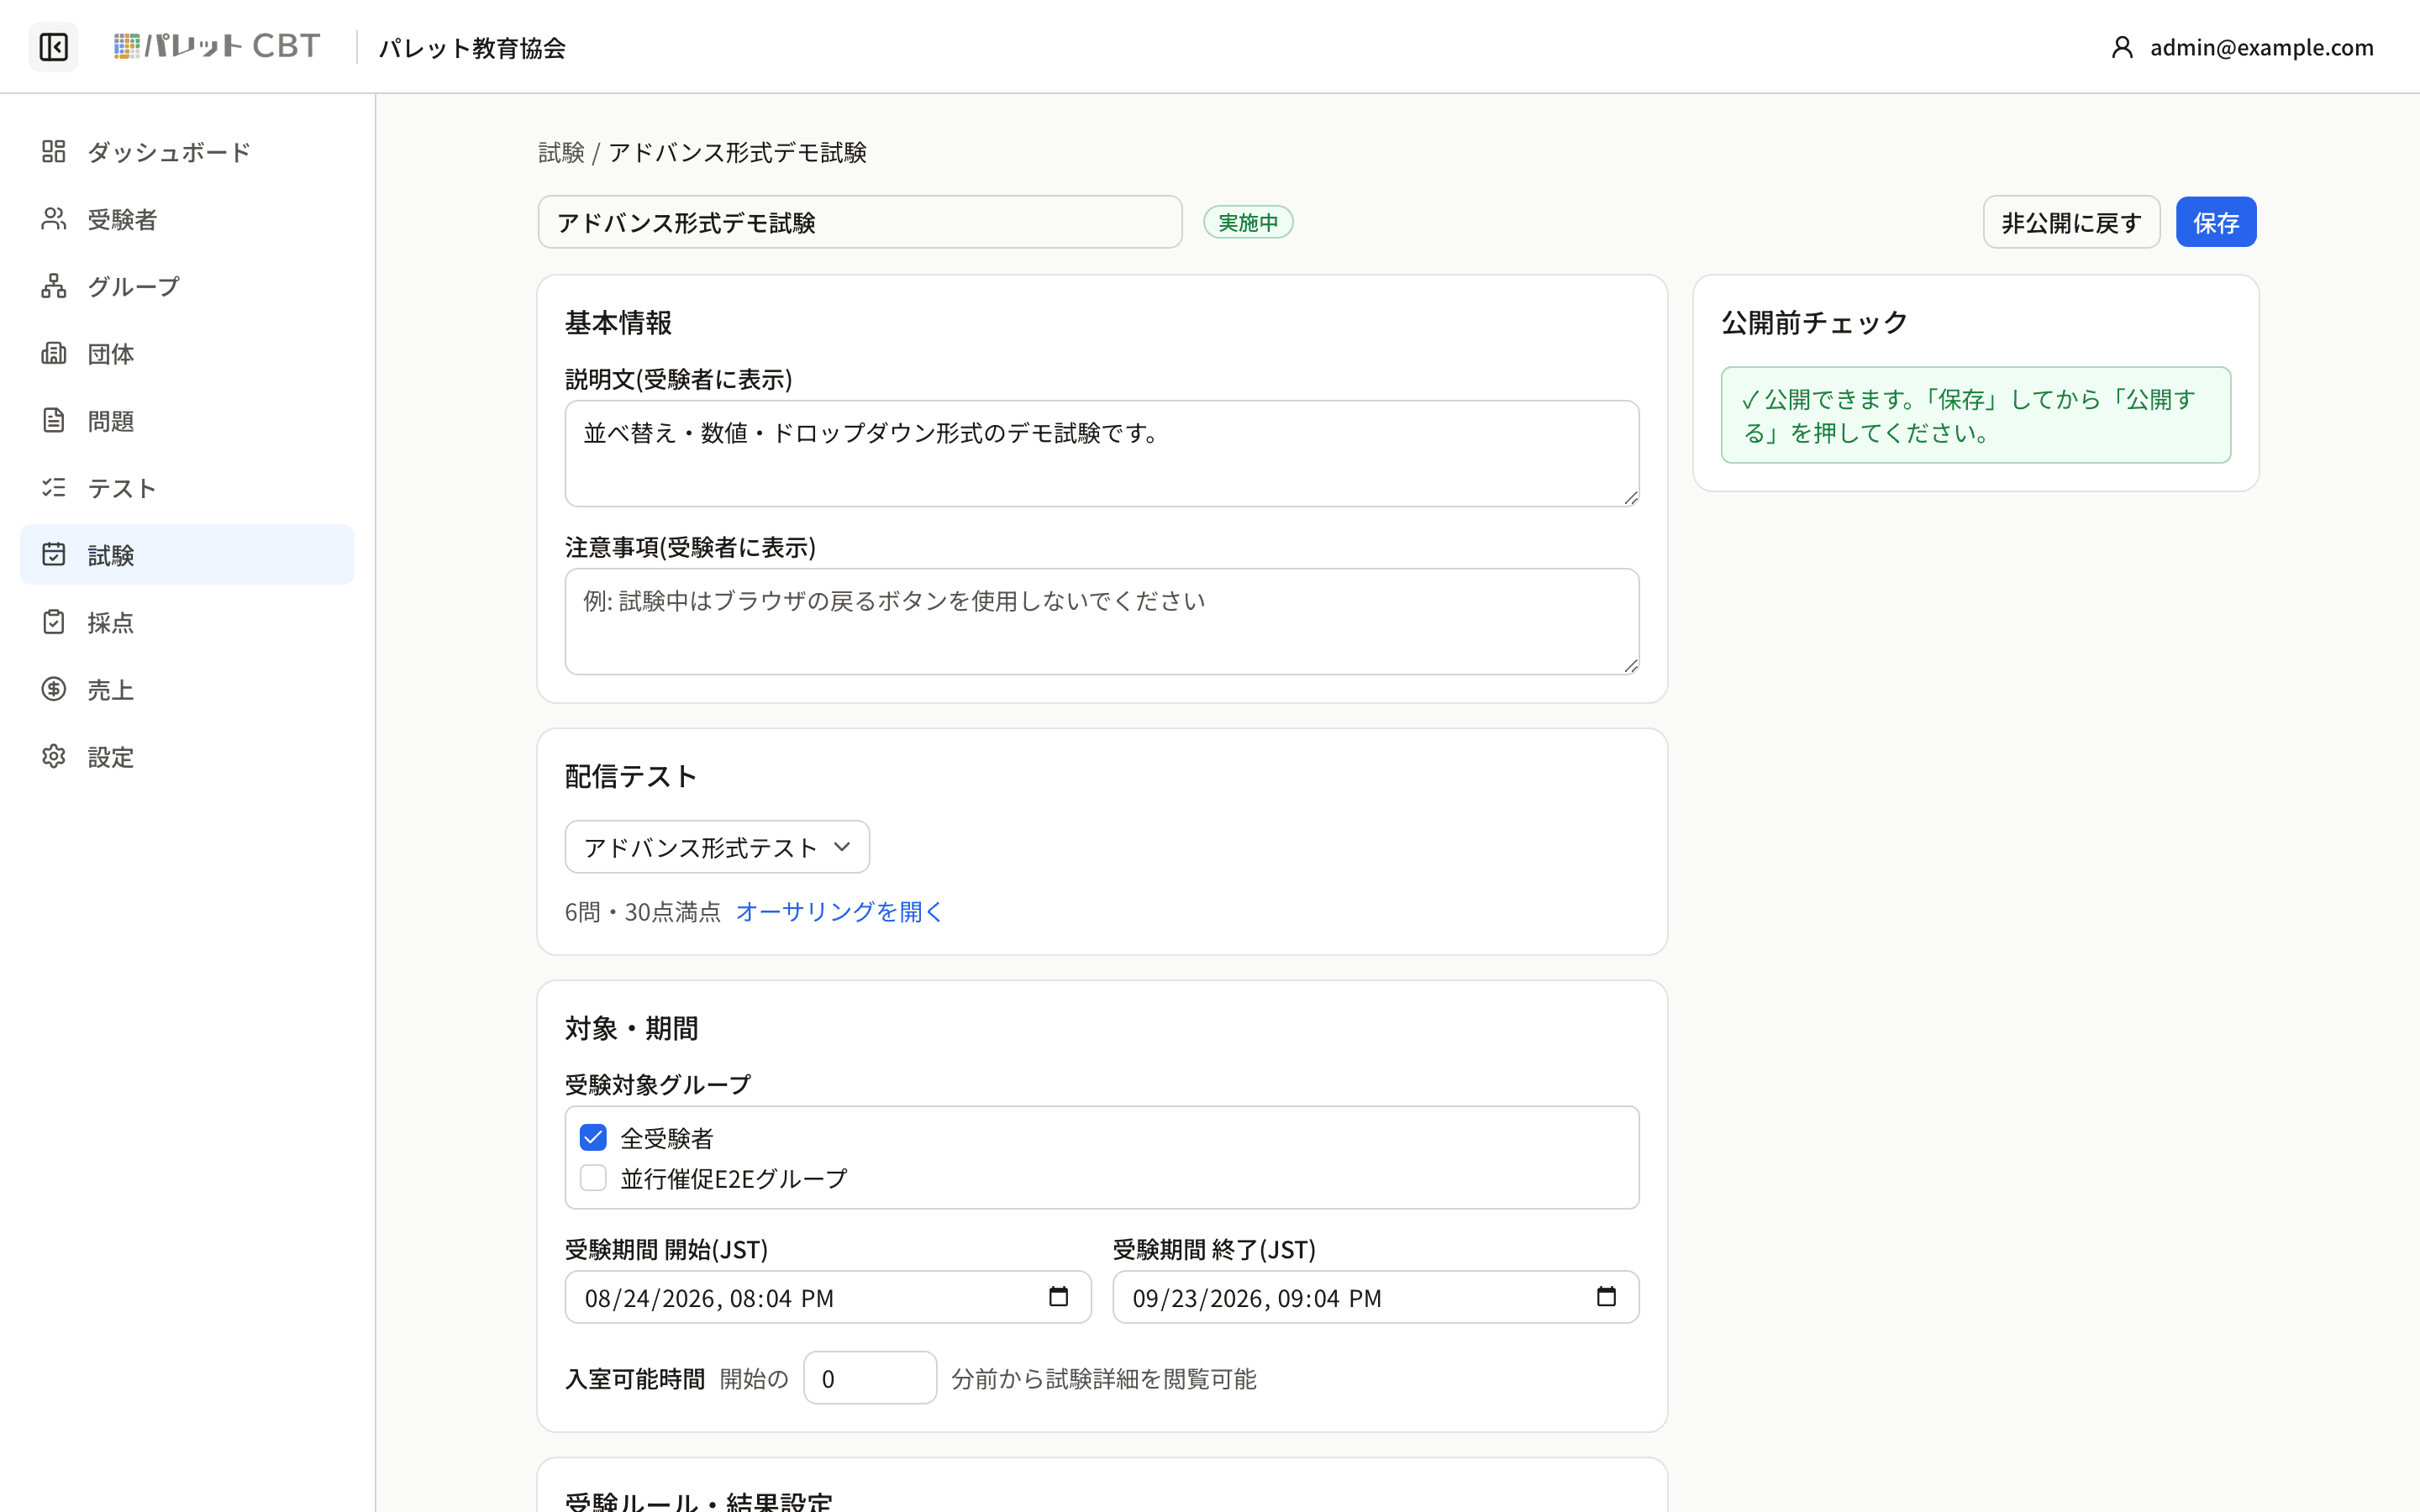This screenshot has width=2420, height=1512.
Task: Click アドバンス形式デモ試験 in the breadcrumb
Action: 737,152
